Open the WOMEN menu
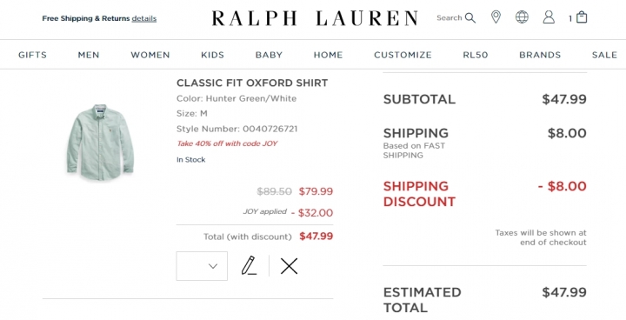Screen dimensions: 626x320 click(x=150, y=55)
